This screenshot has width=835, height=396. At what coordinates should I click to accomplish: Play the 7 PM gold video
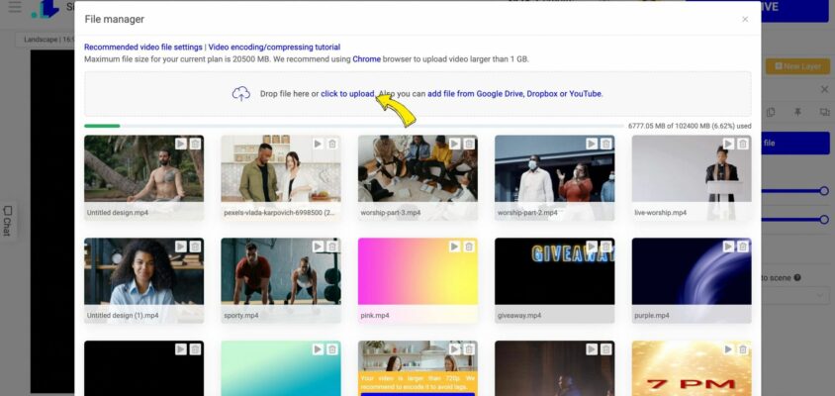tap(728, 349)
